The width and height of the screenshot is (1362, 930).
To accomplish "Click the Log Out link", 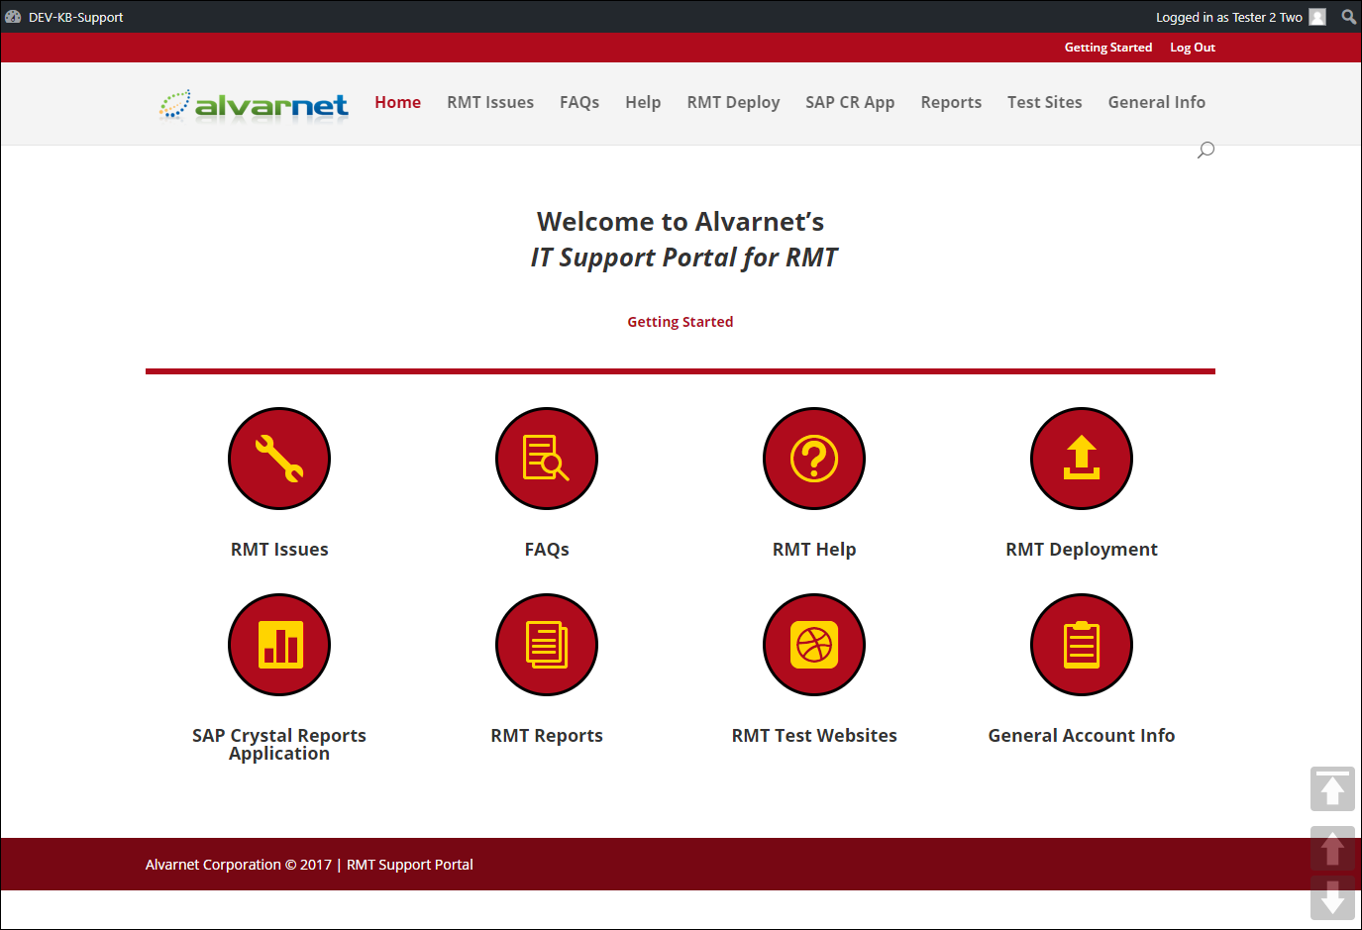I will click(1193, 48).
